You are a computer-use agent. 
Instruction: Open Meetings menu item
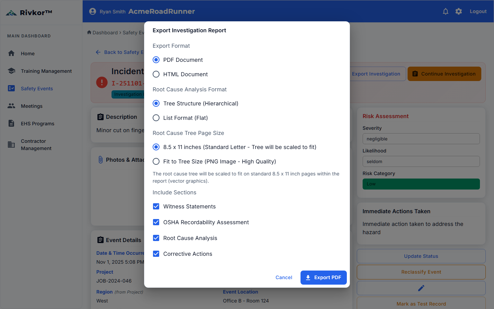click(x=32, y=106)
